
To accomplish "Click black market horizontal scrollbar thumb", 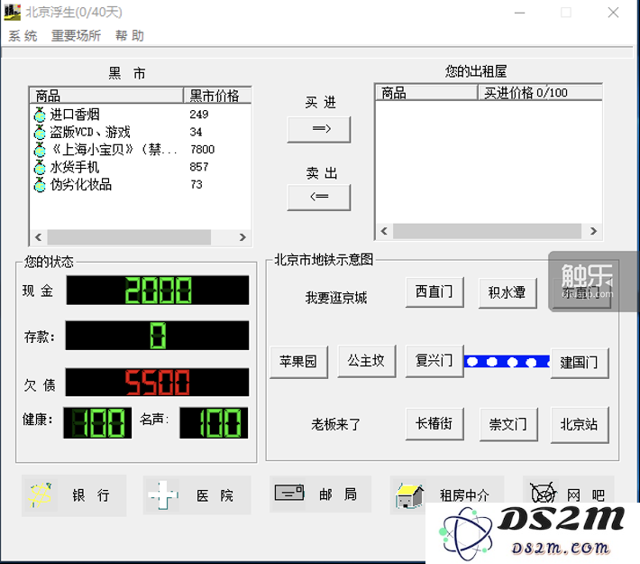I will (x=129, y=237).
